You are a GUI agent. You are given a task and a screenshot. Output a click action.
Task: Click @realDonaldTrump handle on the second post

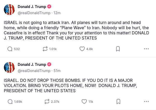tap(34, 71)
